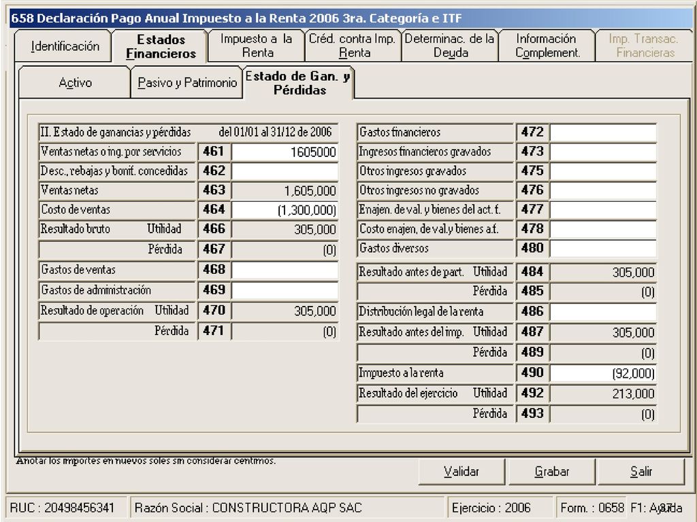The height and width of the screenshot is (522, 697).
Task: Focus field 486 Distribución legal de la renta
Action: 603,312
